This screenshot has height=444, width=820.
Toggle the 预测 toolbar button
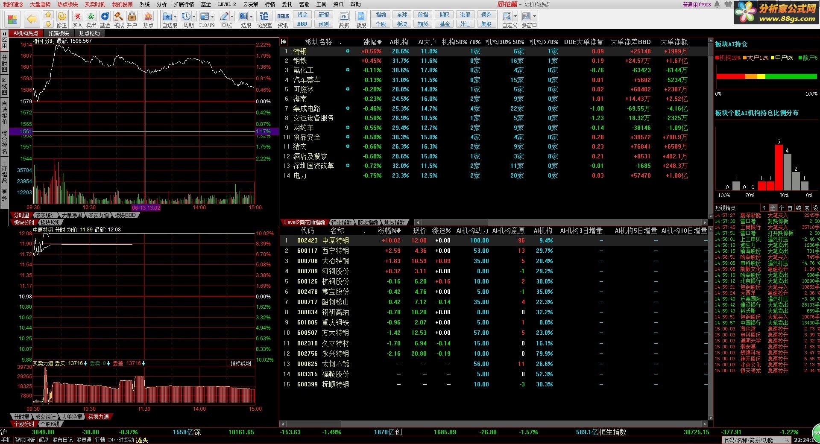tap(324, 24)
